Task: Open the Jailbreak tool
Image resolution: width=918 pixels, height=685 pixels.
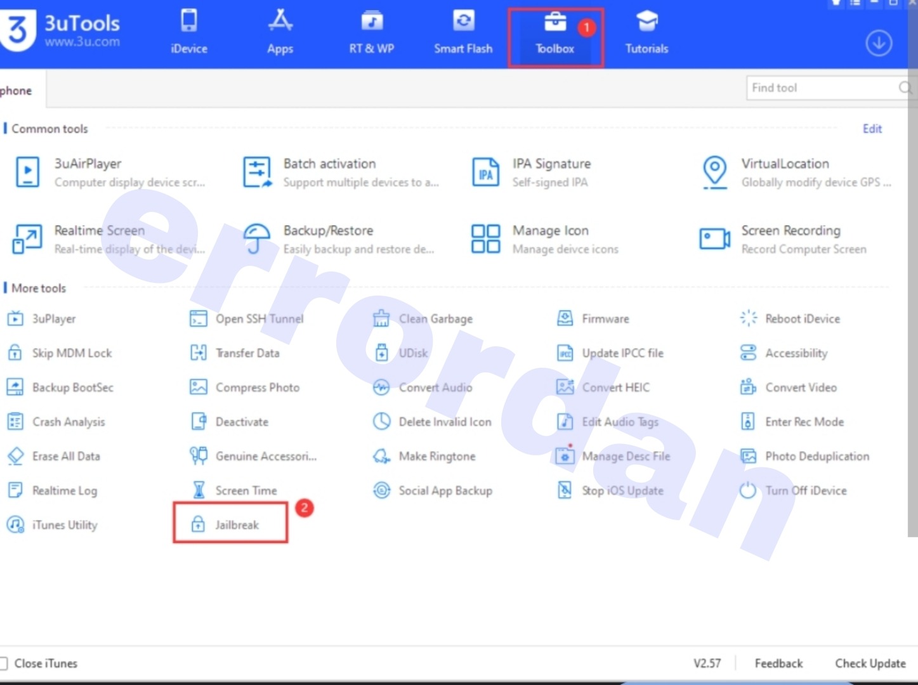Action: pos(230,523)
